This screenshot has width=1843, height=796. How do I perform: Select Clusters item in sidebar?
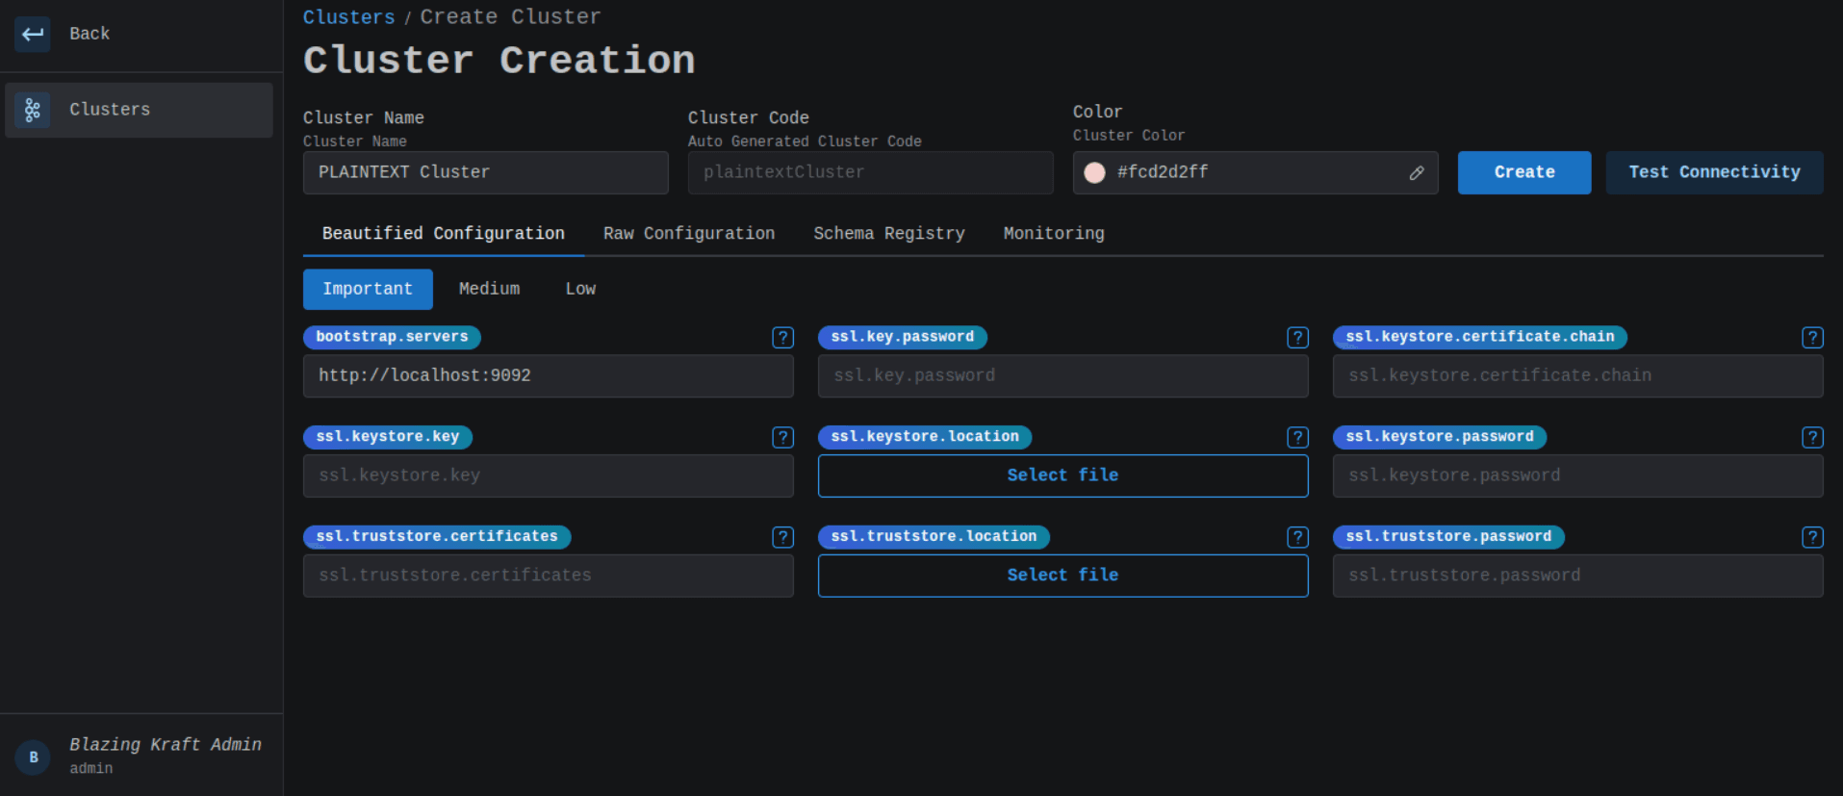click(x=140, y=110)
